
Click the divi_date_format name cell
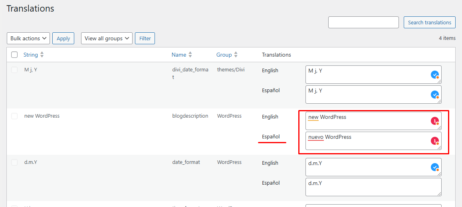[190, 74]
